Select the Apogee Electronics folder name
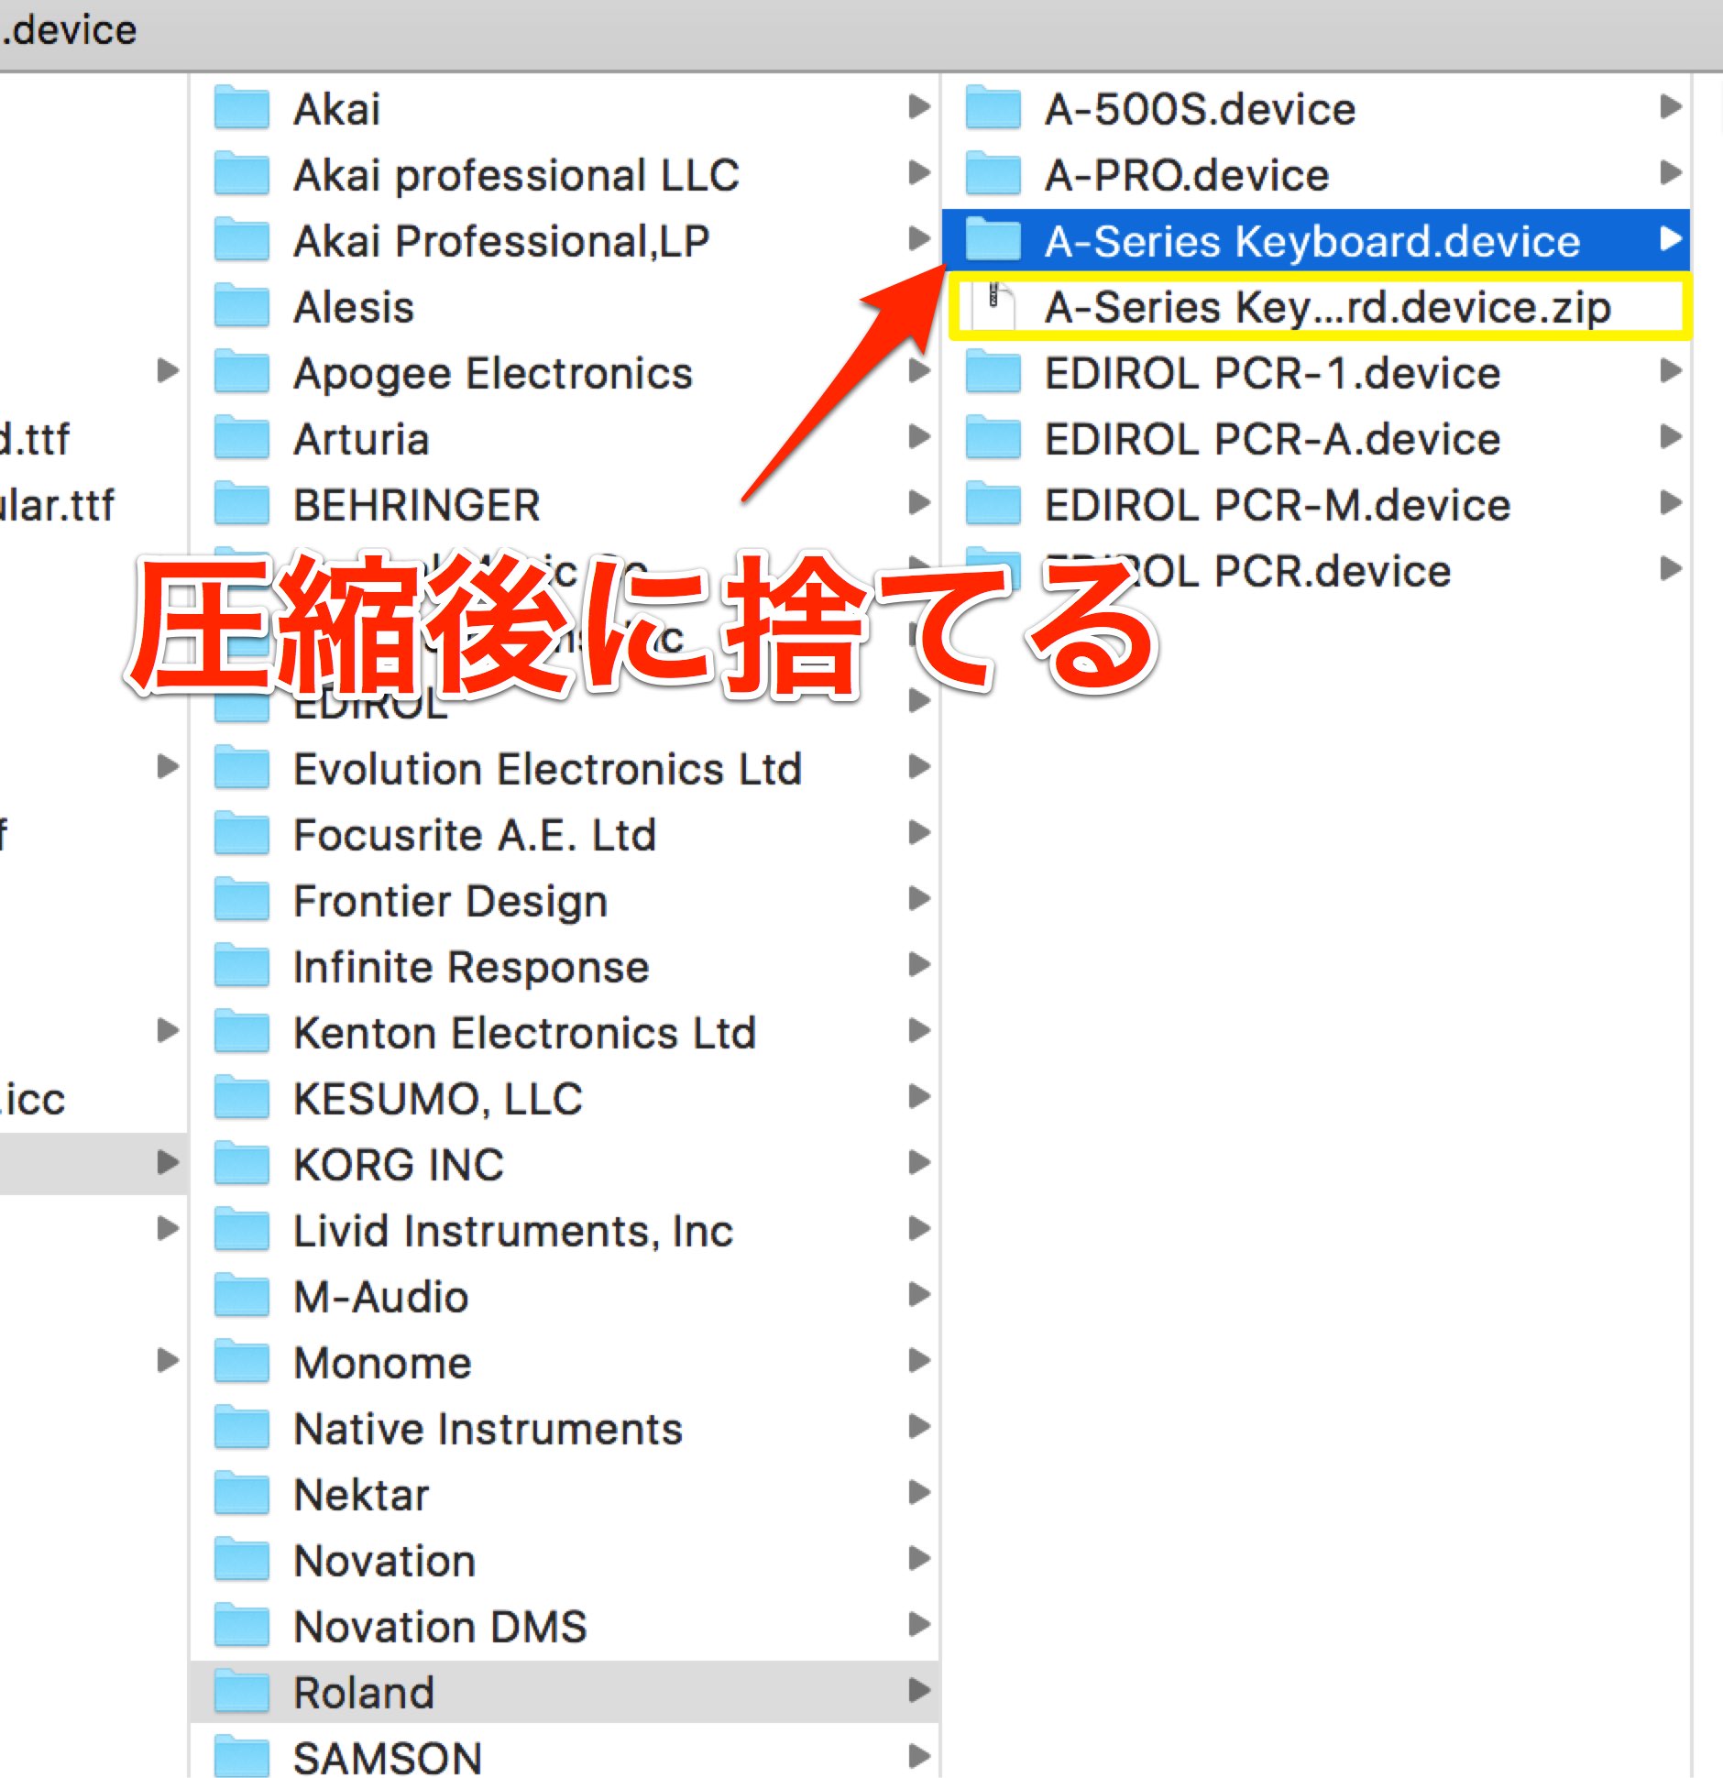 pyautogui.click(x=493, y=374)
